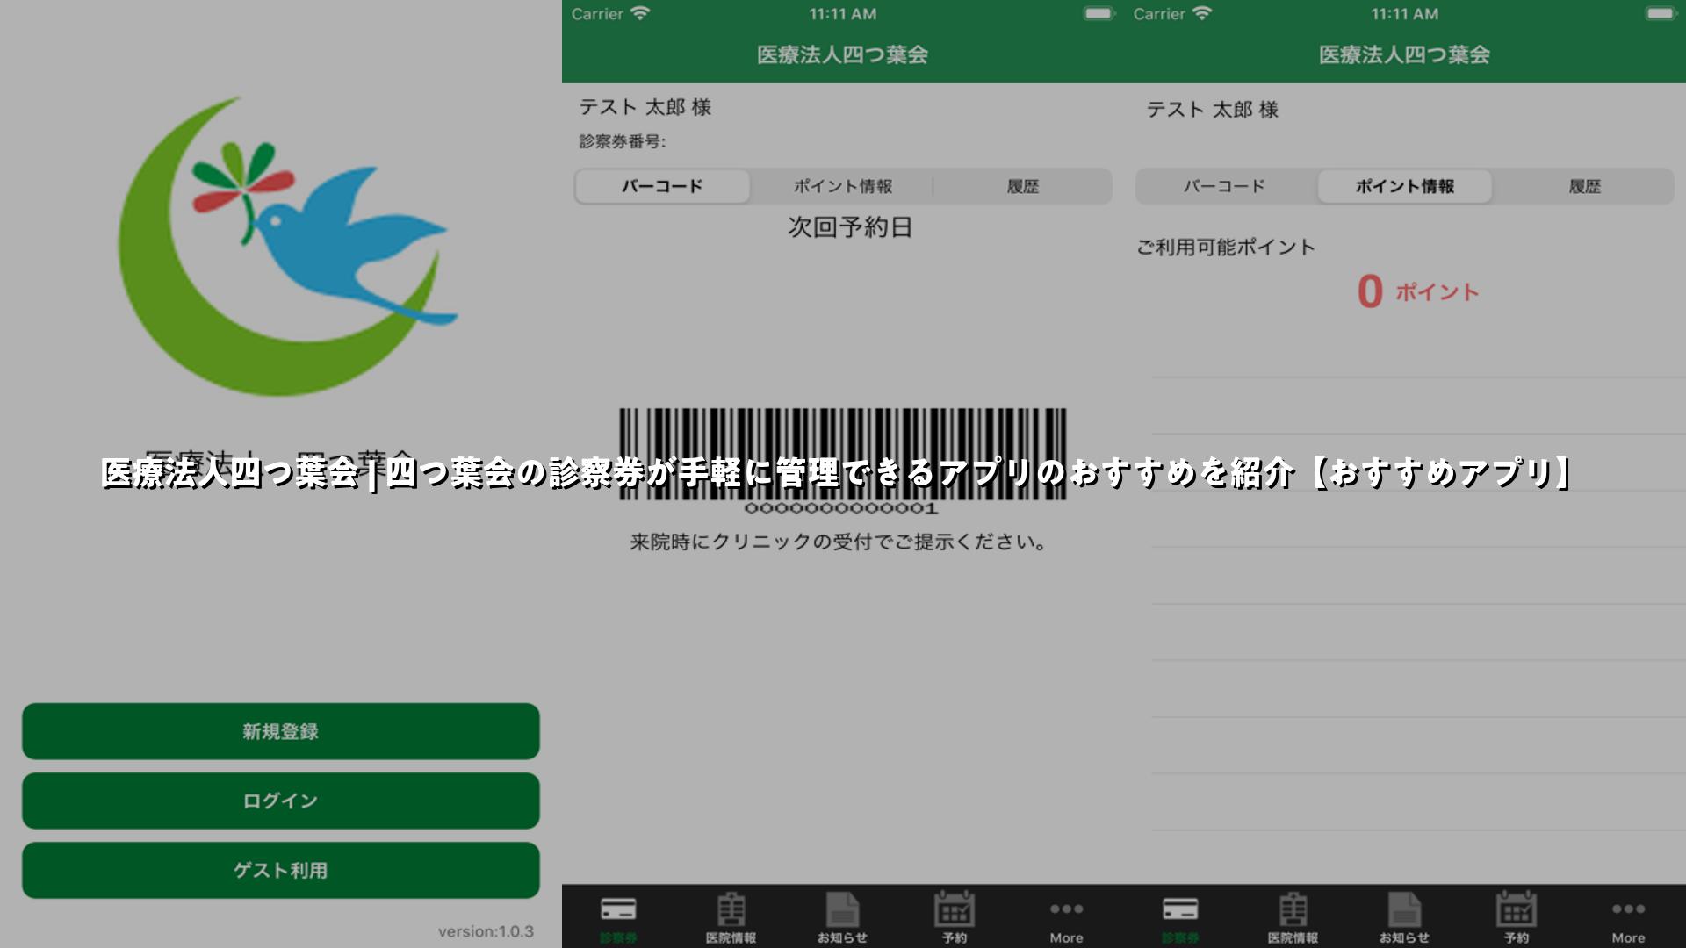Tap the battery icon in right status bar
The height and width of the screenshot is (948, 1686).
click(x=1661, y=13)
